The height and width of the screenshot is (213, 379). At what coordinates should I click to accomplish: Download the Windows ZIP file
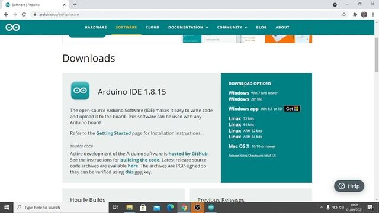click(x=245, y=99)
